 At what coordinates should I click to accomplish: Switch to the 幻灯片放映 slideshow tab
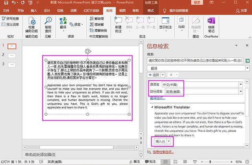(x=91, y=11)
